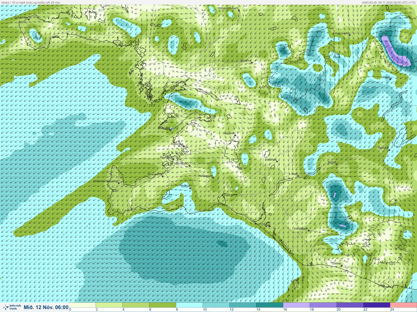
Task: Select the 20–22 m/s violet legend swatch
Action: (350, 305)
